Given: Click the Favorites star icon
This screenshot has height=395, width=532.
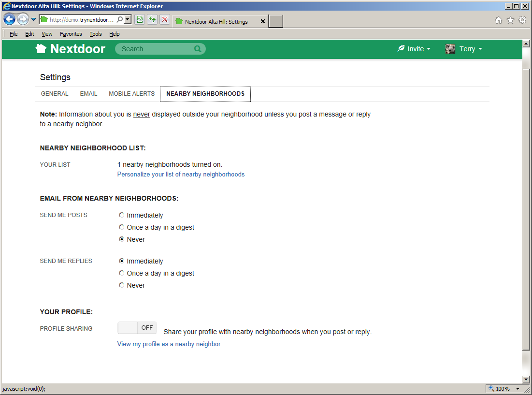Looking at the screenshot, I should [510, 19].
